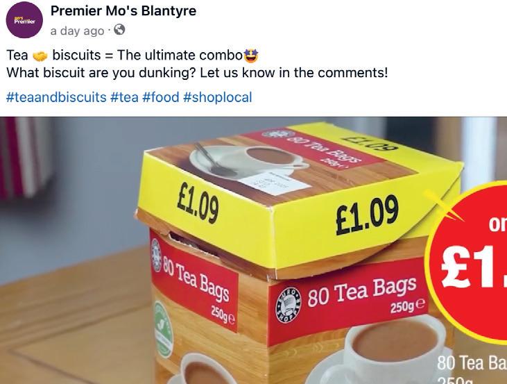Click the front-left £1.09 price on the yellow lid
This screenshot has width=507, height=384.
click(198, 206)
